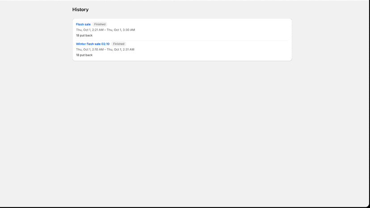
Task: Click the Finished badge beside Winter flash sale
Action: pos(119,44)
